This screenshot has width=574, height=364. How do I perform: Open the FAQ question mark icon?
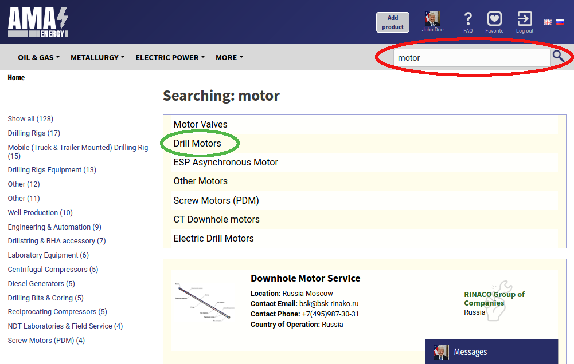tap(468, 19)
